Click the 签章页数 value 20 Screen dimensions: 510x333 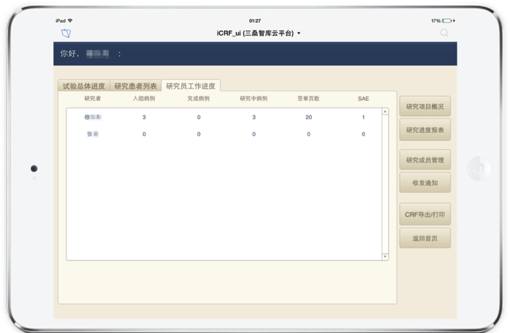[308, 117]
